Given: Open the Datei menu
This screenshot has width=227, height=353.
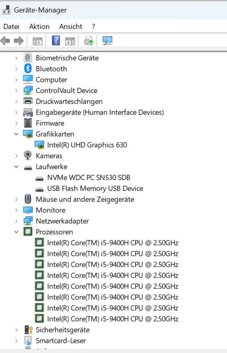Looking at the screenshot, I should pyautogui.click(x=12, y=27).
